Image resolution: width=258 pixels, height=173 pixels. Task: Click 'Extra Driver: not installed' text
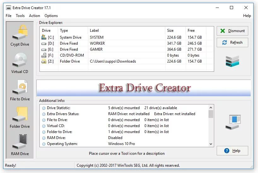pyautogui.click(x=175, y=114)
